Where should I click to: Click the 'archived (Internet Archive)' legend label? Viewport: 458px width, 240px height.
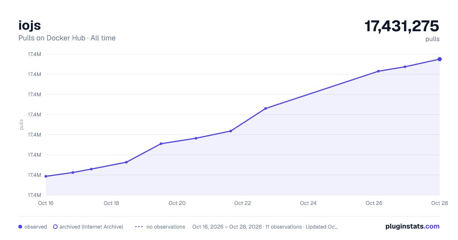click(x=91, y=227)
